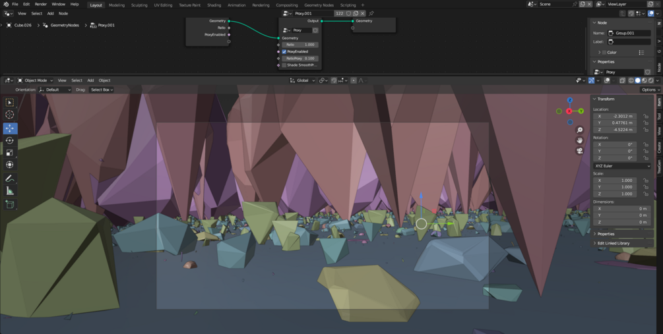
Task: Collapse the Transform panel
Action: [594, 99]
